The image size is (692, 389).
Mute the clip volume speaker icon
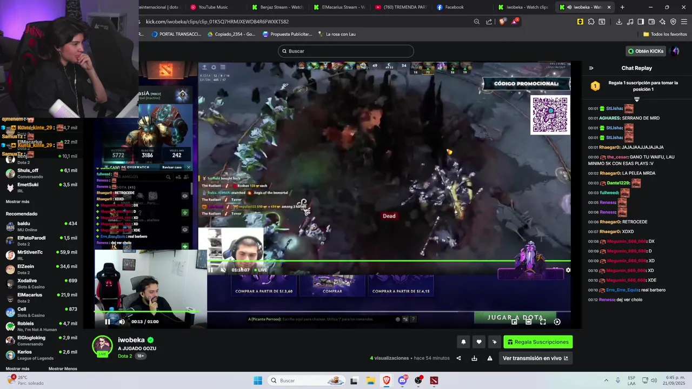pyautogui.click(x=122, y=321)
